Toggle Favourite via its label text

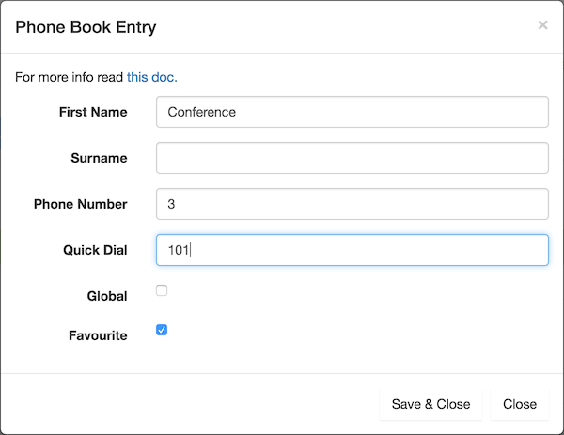[98, 335]
